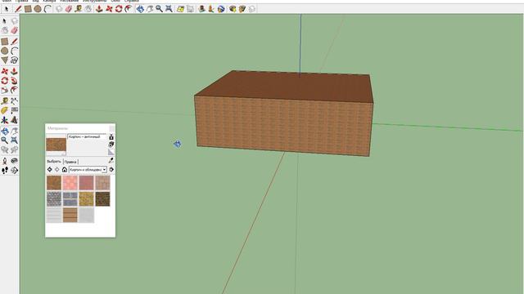Screen dimensions: 524x294
Task: Activate the Follow Me tool in left palette
Action: click(x=14, y=81)
